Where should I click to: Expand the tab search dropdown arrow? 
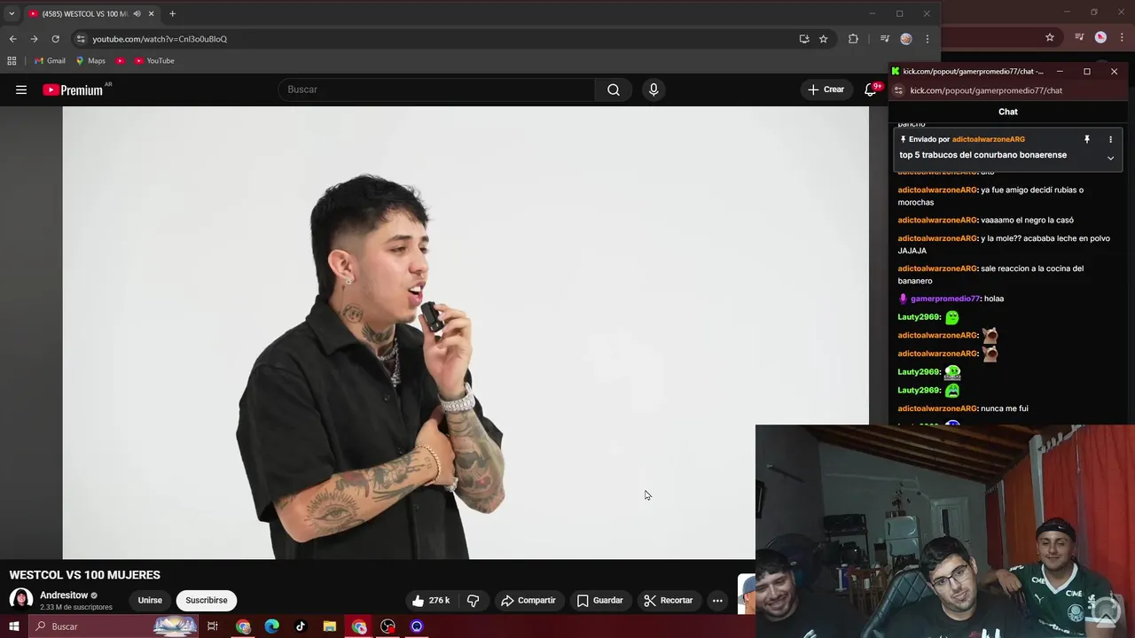(12, 14)
